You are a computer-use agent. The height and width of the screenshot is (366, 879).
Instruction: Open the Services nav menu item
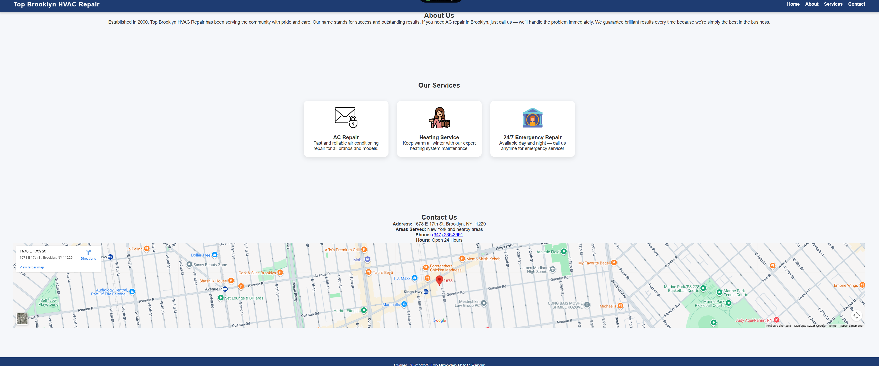pyautogui.click(x=833, y=4)
